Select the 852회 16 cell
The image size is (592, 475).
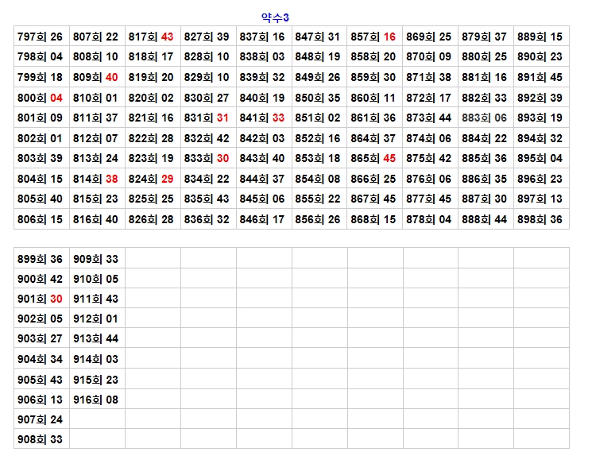point(318,138)
